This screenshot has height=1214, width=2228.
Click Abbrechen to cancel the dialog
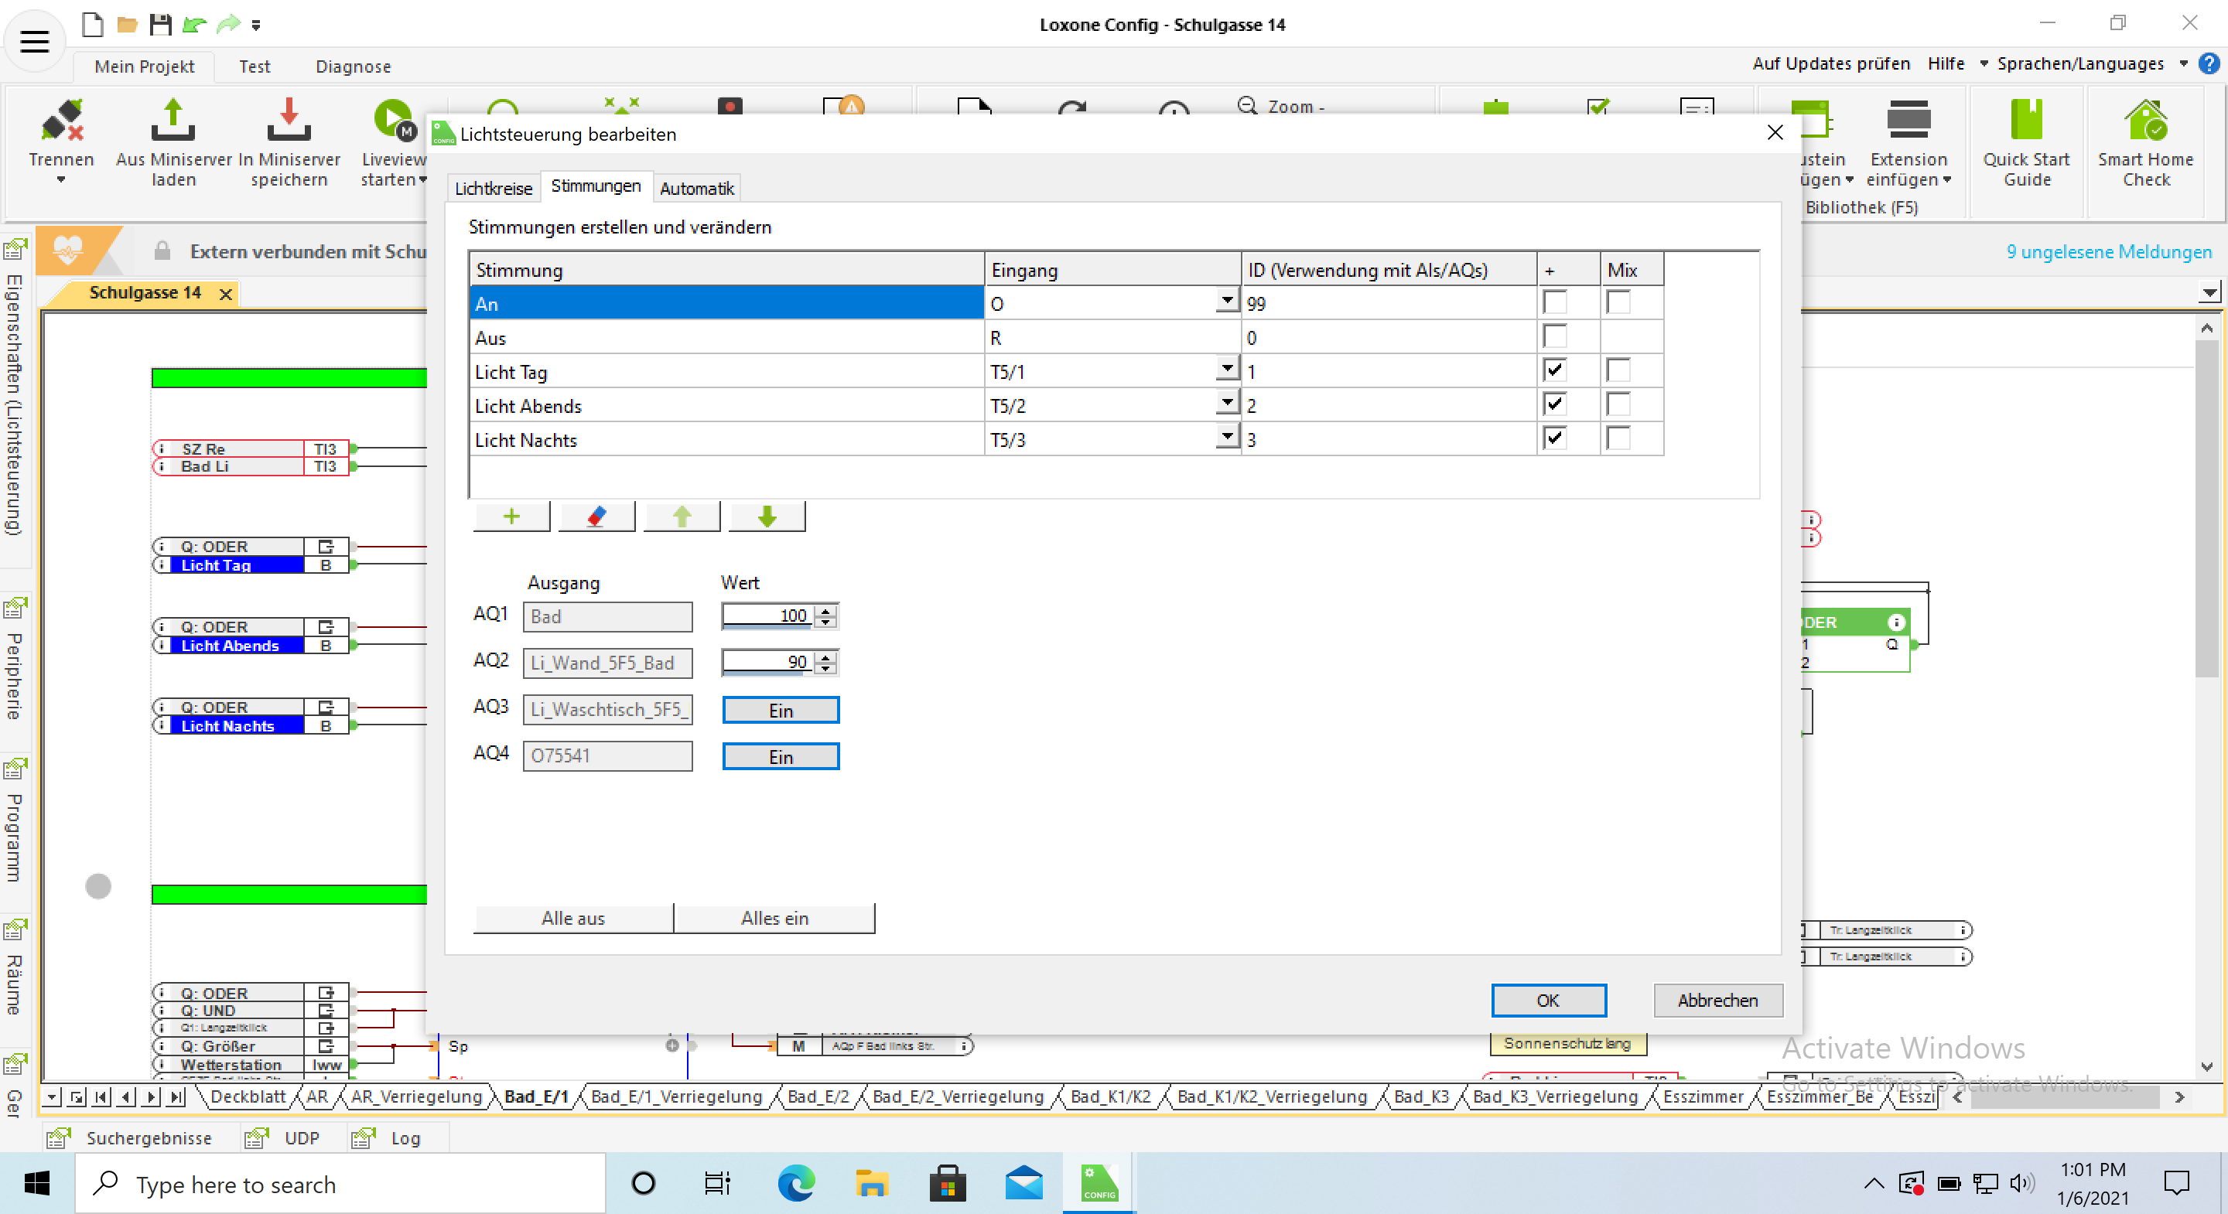[x=1717, y=1001]
